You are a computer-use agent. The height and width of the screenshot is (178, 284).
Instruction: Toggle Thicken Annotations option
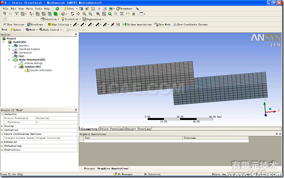click(x=137, y=24)
